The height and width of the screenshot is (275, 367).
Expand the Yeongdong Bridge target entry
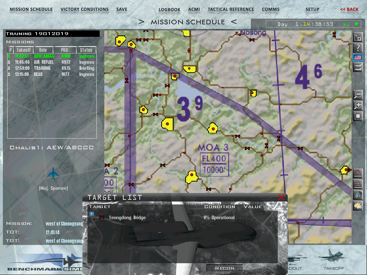91,213
